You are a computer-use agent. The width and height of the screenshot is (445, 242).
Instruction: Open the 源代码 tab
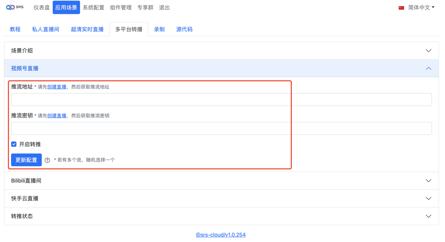pos(184,29)
